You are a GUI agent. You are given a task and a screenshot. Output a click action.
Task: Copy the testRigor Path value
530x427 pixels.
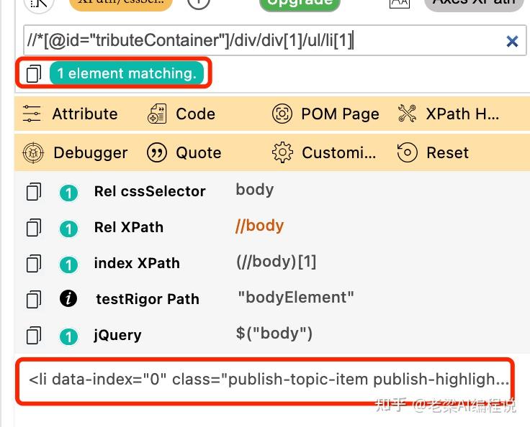click(33, 299)
